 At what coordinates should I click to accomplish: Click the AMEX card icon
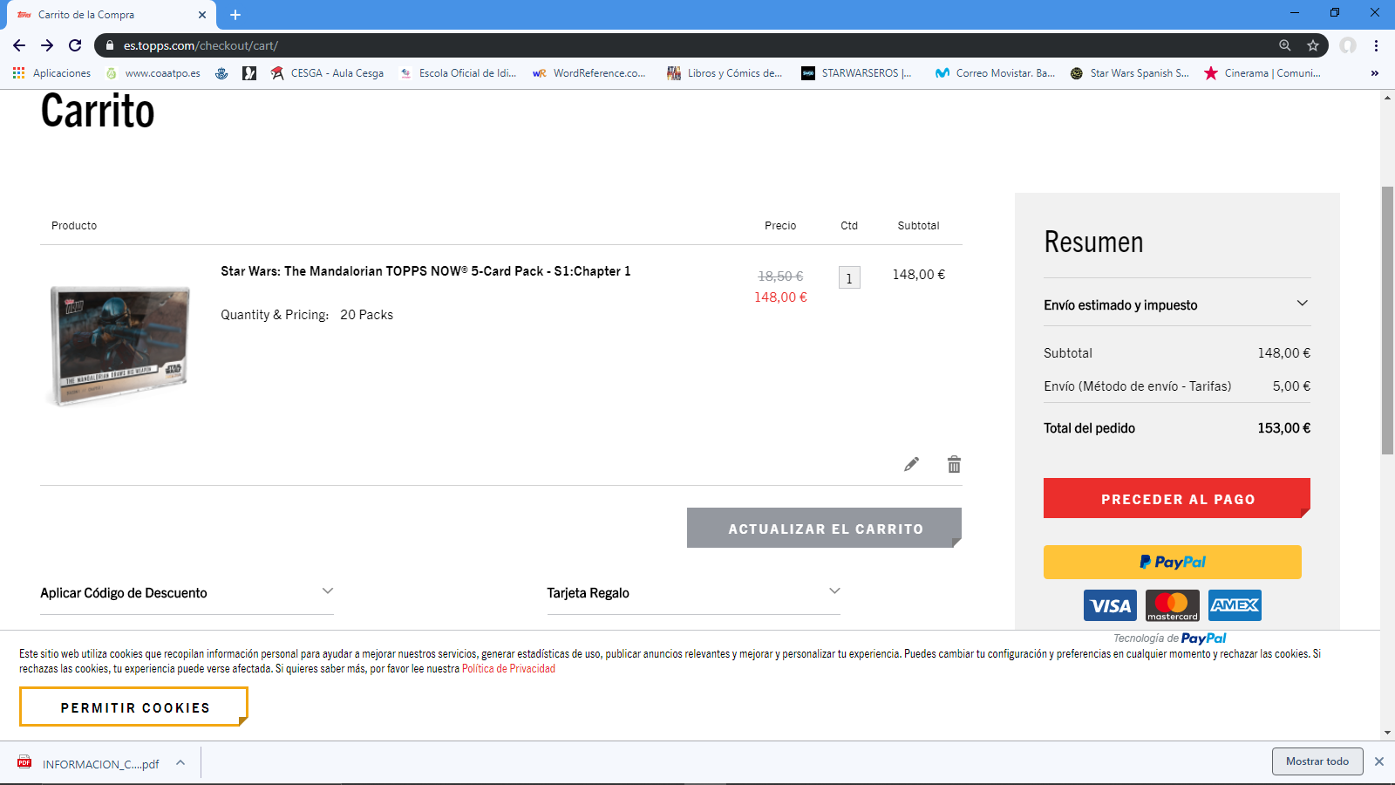pyautogui.click(x=1235, y=605)
